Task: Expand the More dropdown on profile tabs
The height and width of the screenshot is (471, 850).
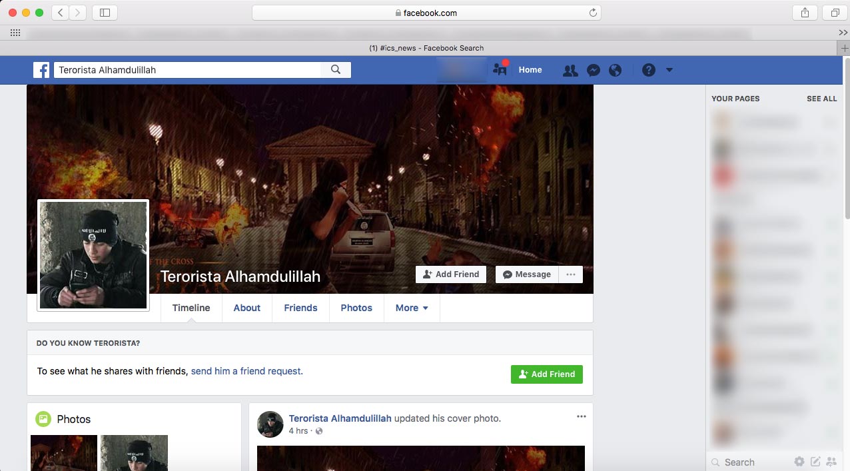Action: [412, 308]
